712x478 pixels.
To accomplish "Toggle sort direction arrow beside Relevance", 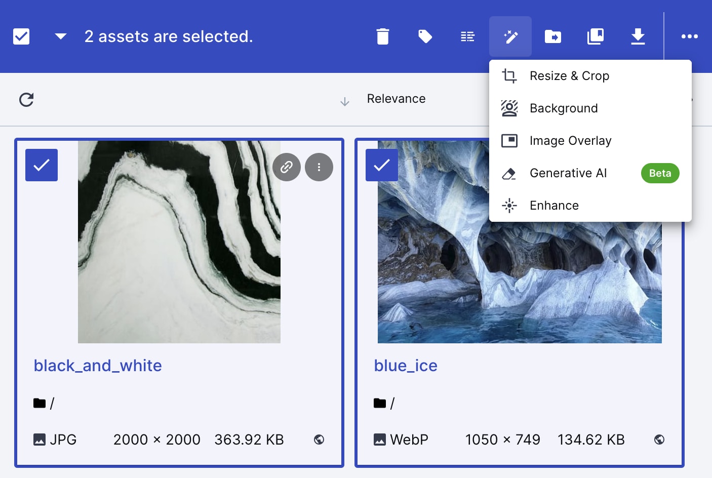I will point(345,101).
